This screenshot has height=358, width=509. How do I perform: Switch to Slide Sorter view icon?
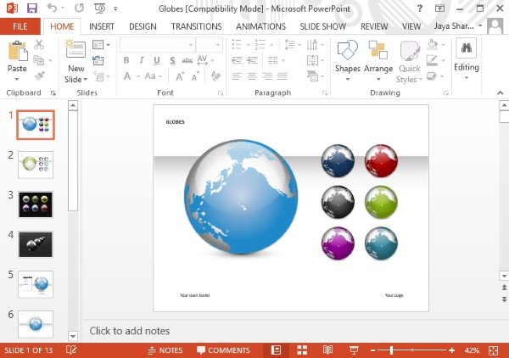(x=302, y=350)
